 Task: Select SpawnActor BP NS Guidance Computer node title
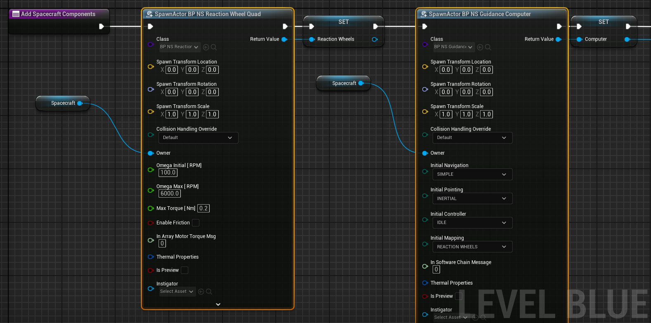(x=480, y=14)
